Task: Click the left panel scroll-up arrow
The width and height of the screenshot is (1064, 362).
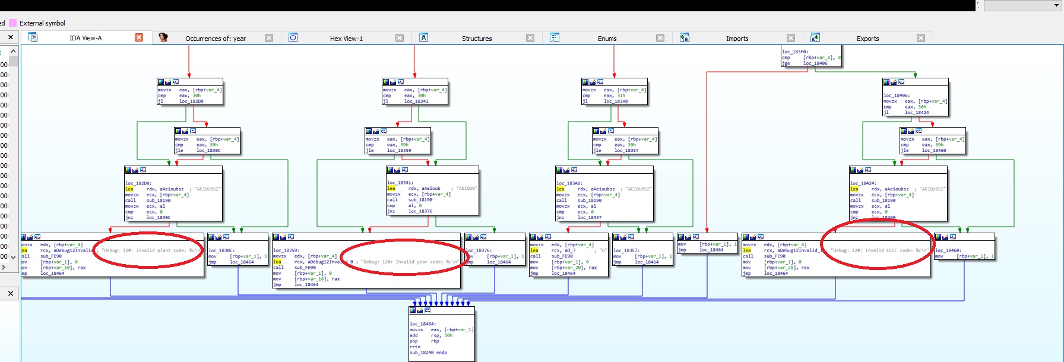Action: [x=13, y=51]
